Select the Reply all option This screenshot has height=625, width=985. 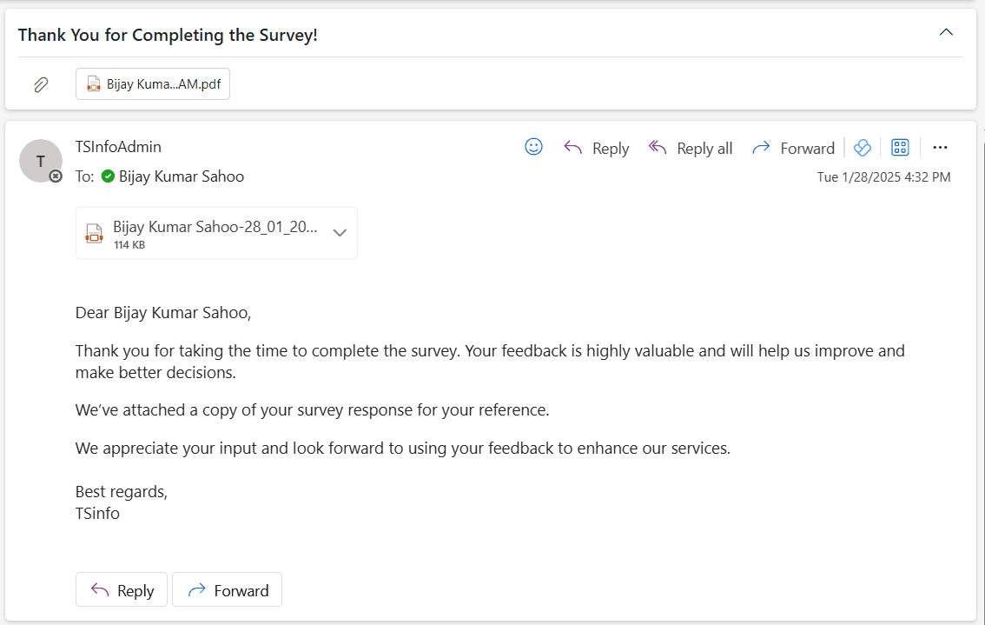point(690,148)
